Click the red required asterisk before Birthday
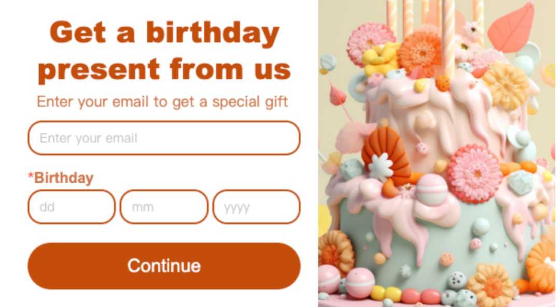 point(31,176)
